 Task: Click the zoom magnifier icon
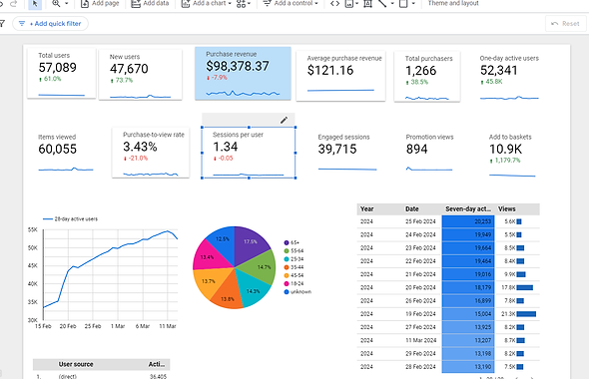point(56,3)
